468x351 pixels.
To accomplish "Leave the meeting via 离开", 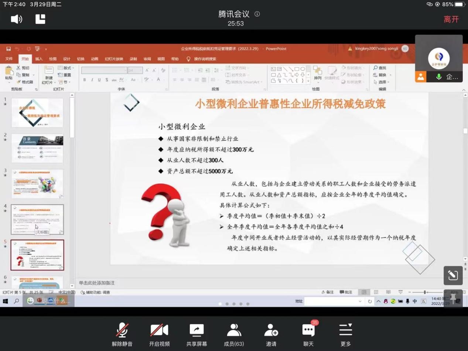I will pyautogui.click(x=451, y=19).
